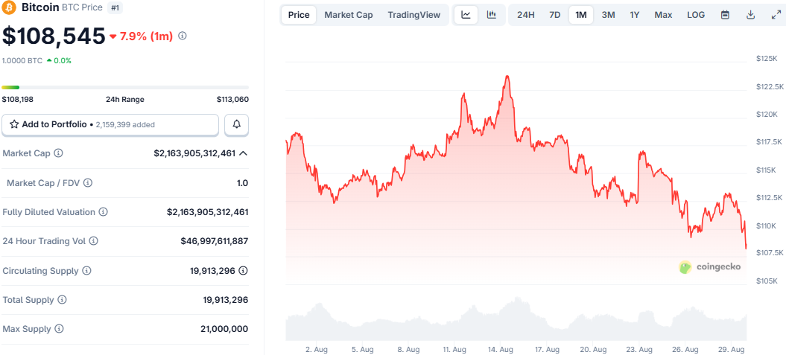Click Fully Diluted Valuation info icon
The width and height of the screenshot is (786, 355).
104,212
